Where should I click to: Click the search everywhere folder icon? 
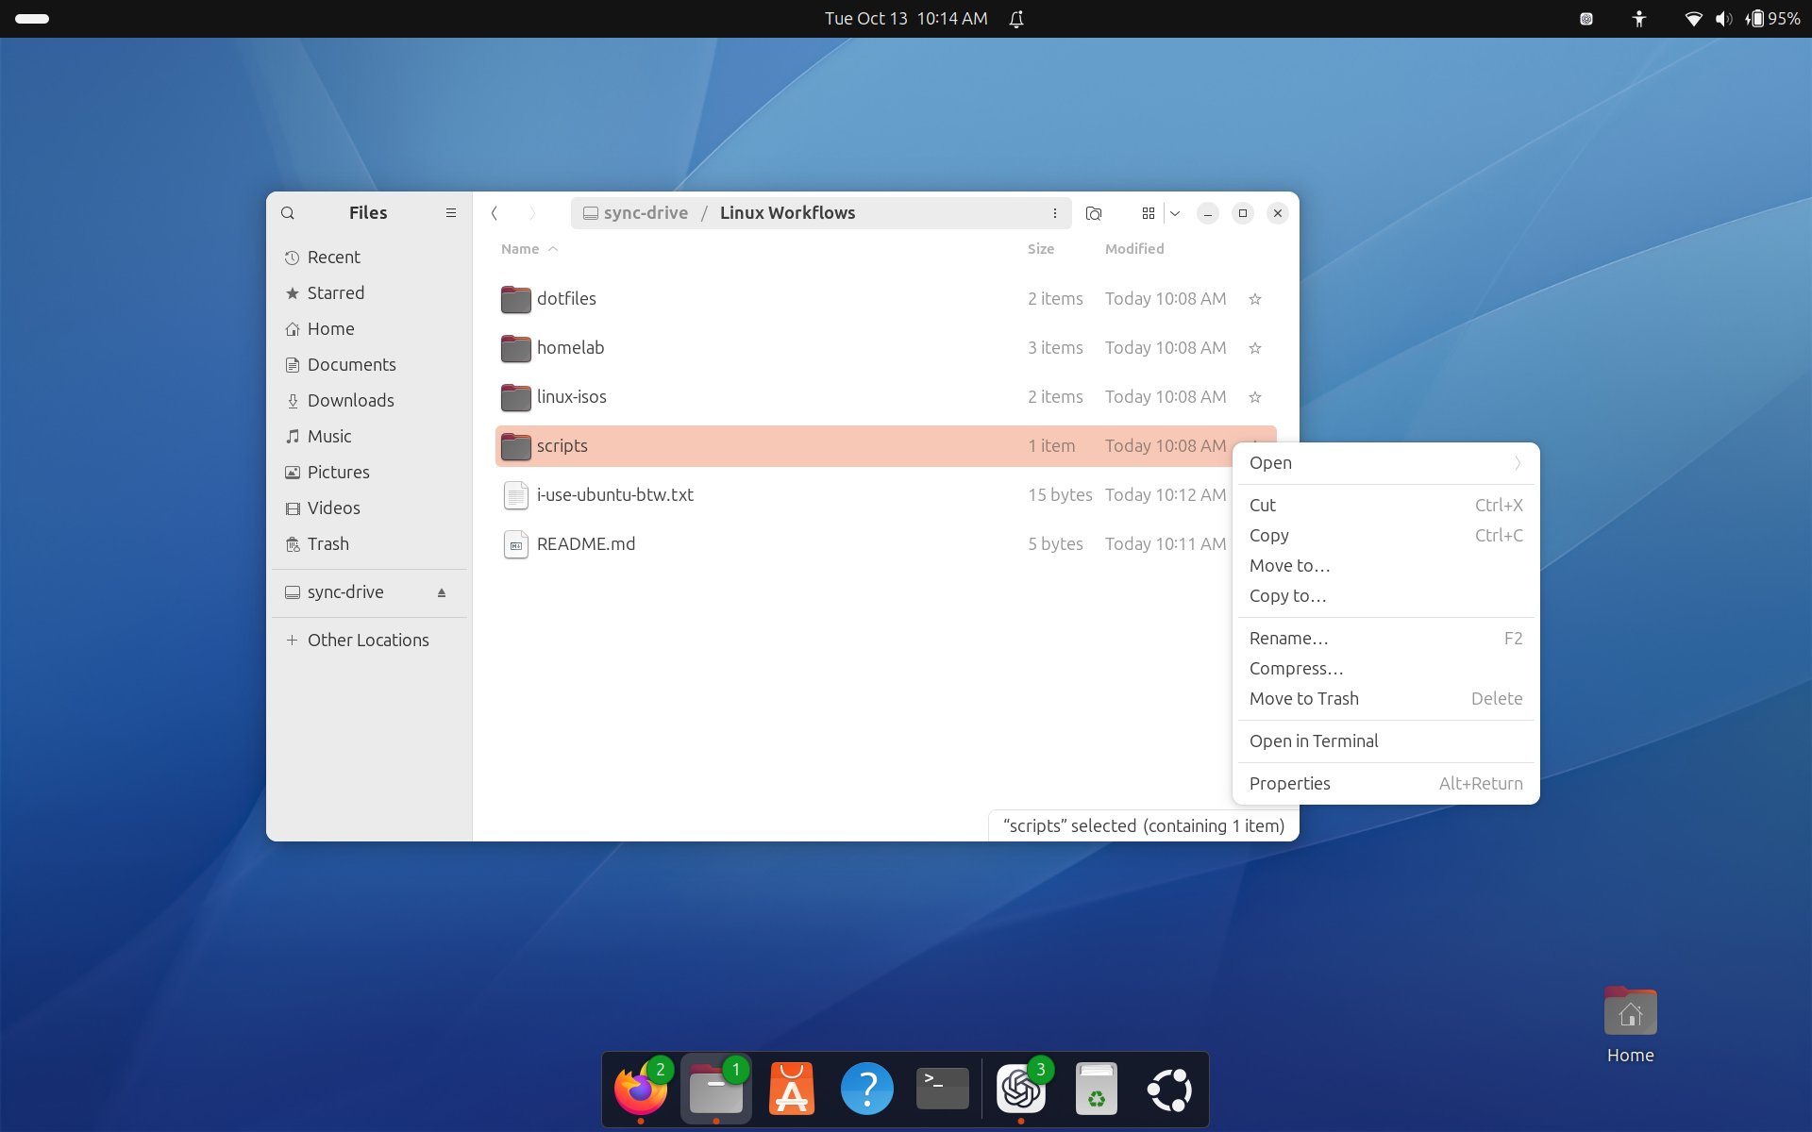coord(1094,213)
